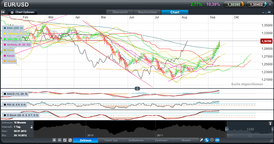274x144 pixels.
Task: Open the Indikatoren bottom tab
Action: coord(136,140)
